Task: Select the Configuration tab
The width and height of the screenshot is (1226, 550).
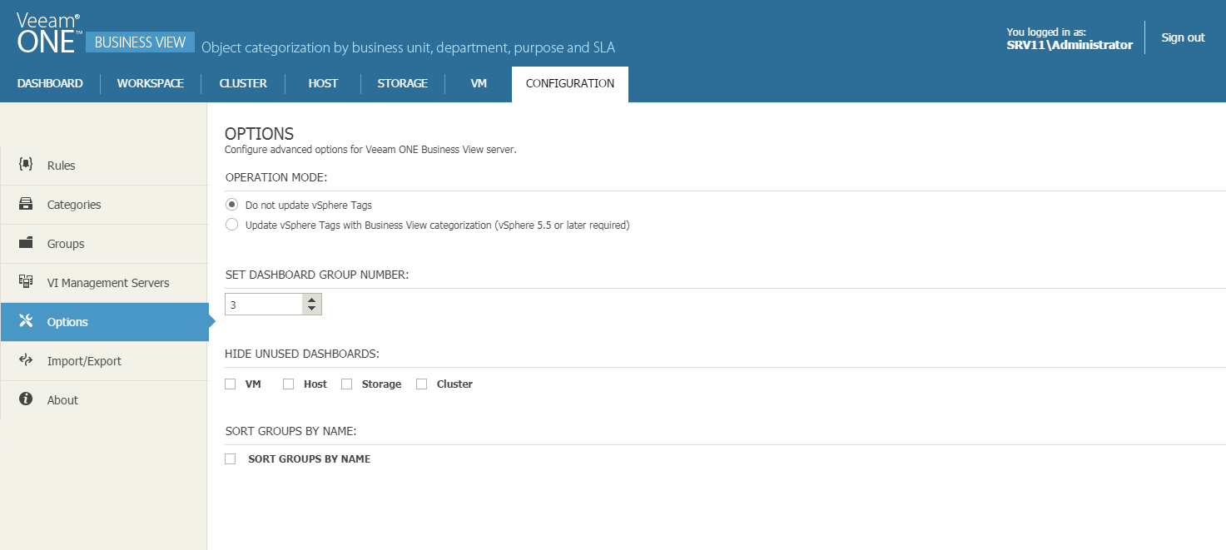Action: point(570,84)
